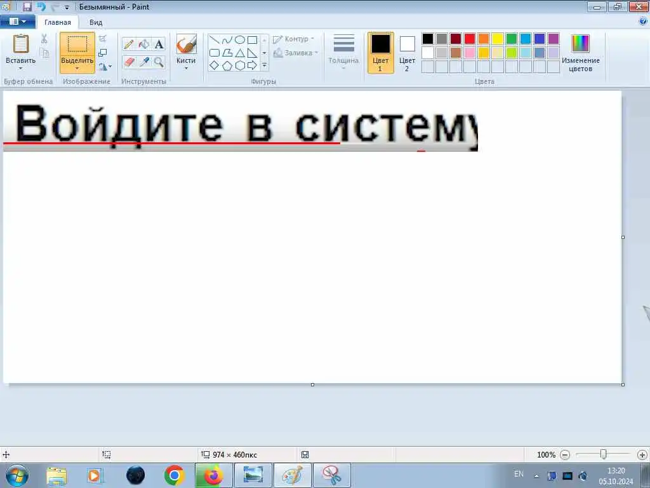Choose the Right arrow shape
The height and width of the screenshot is (488, 650).
(x=253, y=65)
